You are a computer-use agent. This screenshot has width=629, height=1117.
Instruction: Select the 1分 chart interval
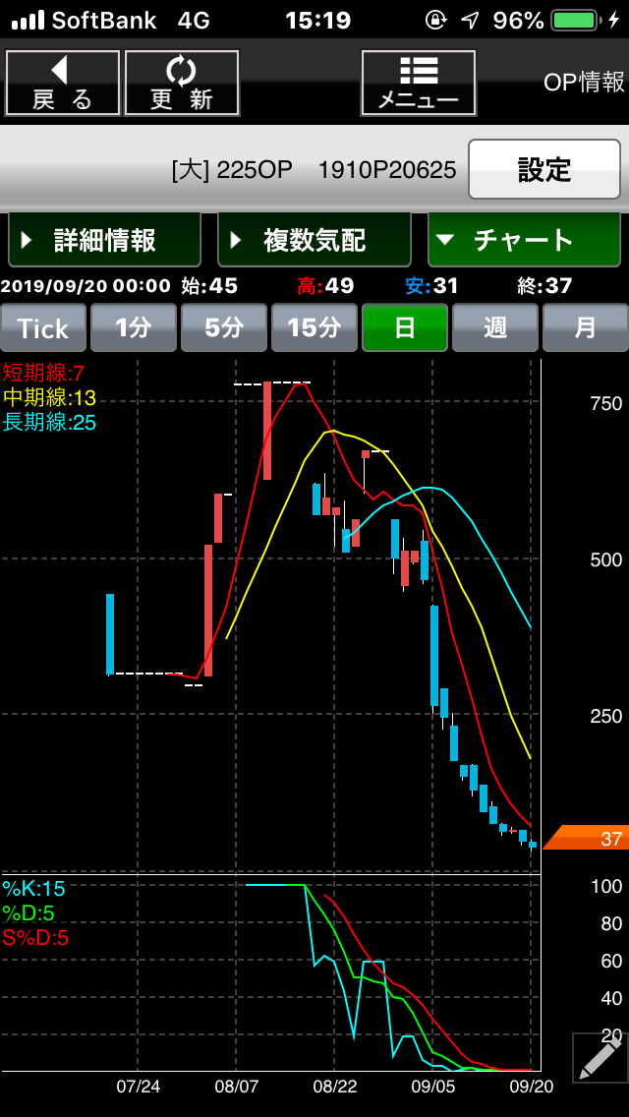[134, 327]
